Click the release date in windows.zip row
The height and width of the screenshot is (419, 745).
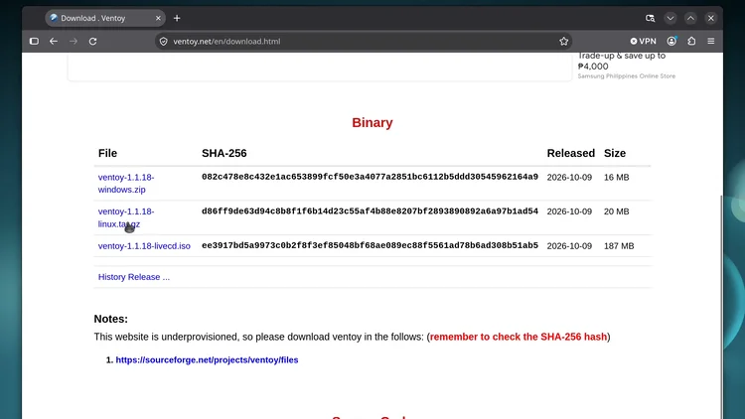point(569,177)
